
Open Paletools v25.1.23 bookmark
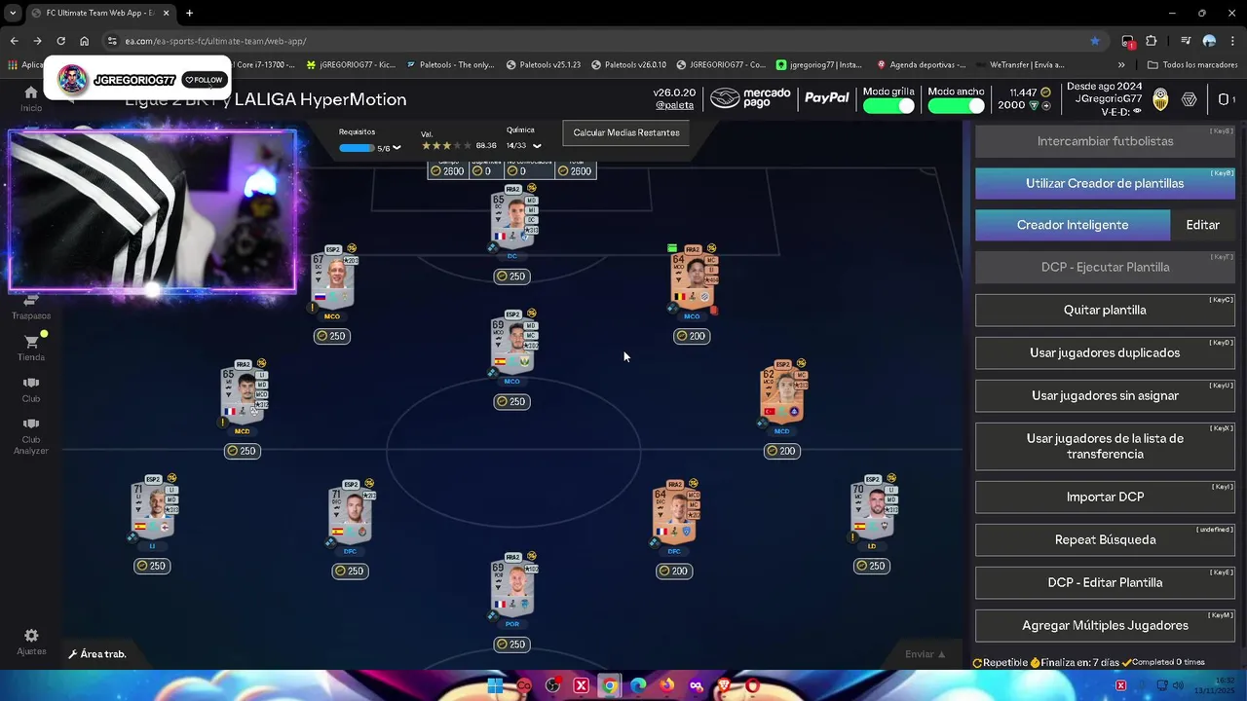pyautogui.click(x=543, y=65)
